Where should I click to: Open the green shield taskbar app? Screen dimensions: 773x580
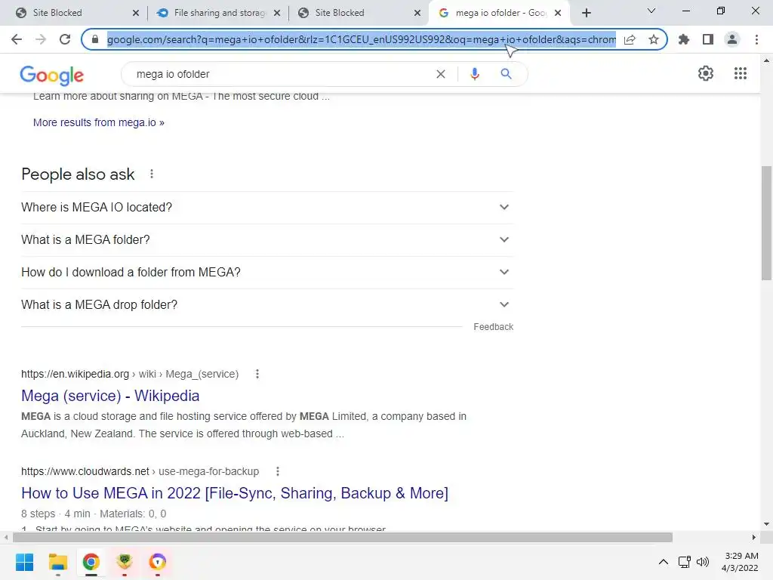click(x=125, y=562)
